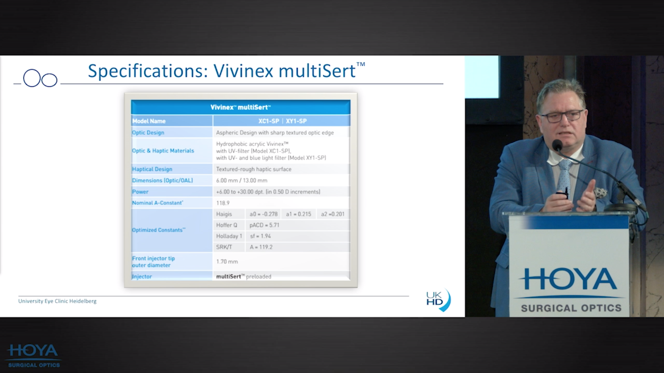This screenshot has height=373, width=664.
Task: Click the Optic Design row label
Action: click(148, 132)
